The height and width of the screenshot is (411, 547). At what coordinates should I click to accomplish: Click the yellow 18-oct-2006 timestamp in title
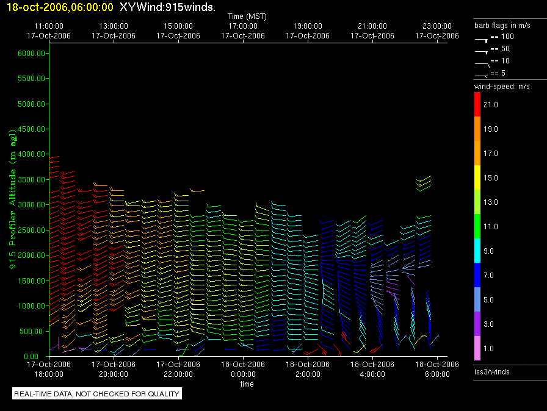[59, 7]
